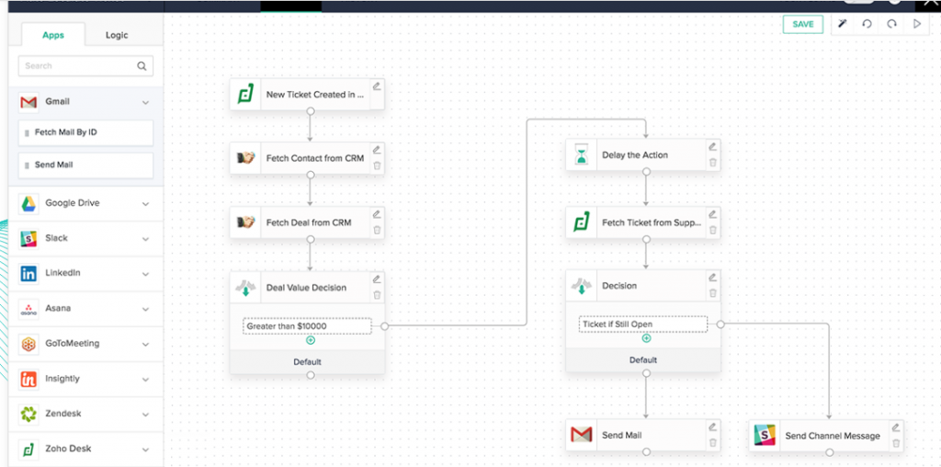
Task: Delete the Fetch Deal from CRM node
Action: 377,230
